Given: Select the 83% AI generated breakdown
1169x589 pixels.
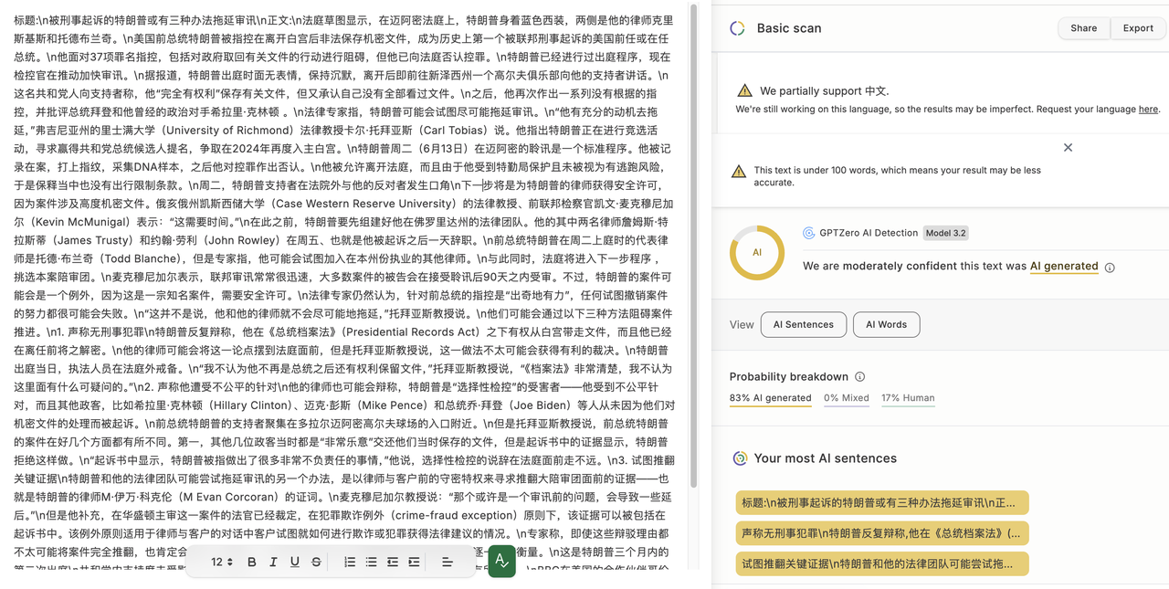Looking at the screenshot, I should point(770,398).
